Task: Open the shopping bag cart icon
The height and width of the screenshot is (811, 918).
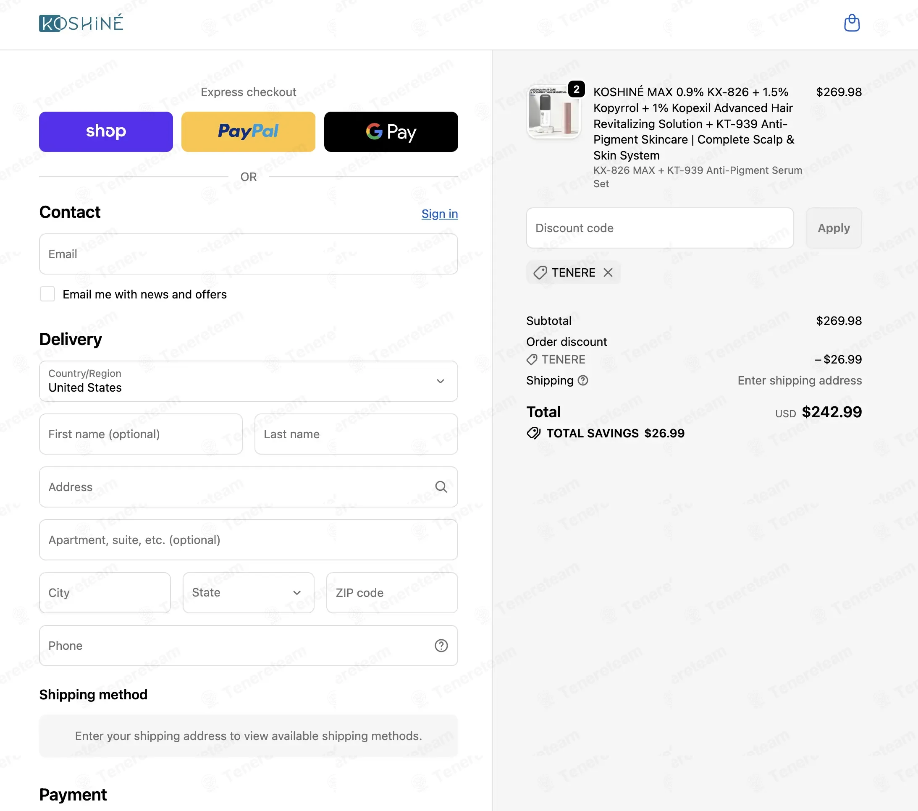Action: [x=852, y=23]
